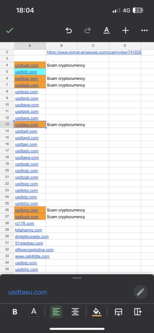Insert a row with the row-add icon
This screenshot has width=154, height=333.
click(x=118, y=312)
